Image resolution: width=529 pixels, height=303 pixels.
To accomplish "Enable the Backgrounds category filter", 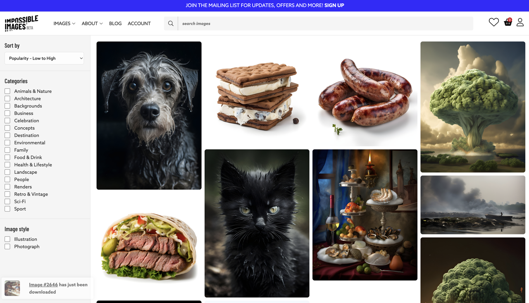I will tap(7, 106).
